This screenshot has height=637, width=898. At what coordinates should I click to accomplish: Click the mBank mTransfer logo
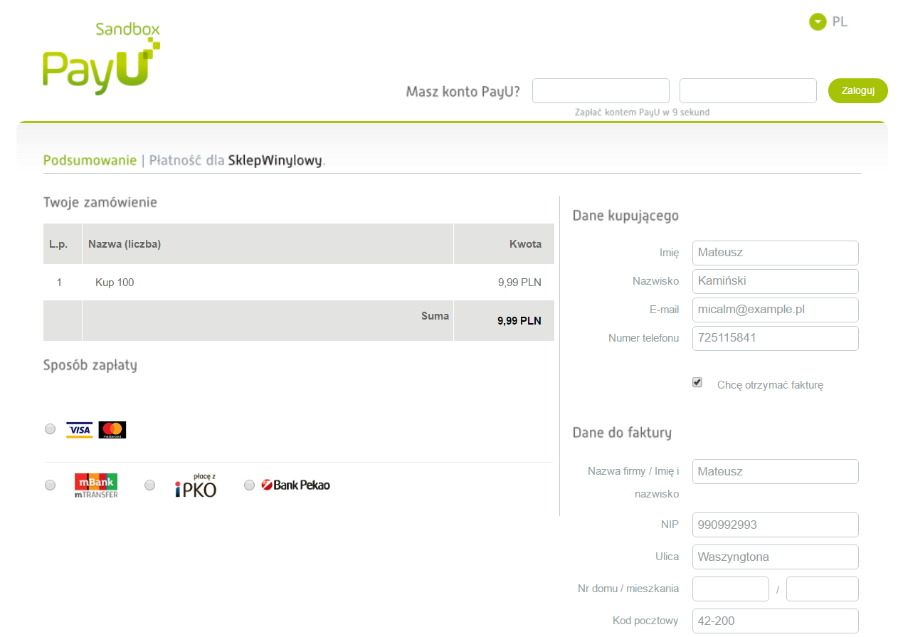coord(96,485)
